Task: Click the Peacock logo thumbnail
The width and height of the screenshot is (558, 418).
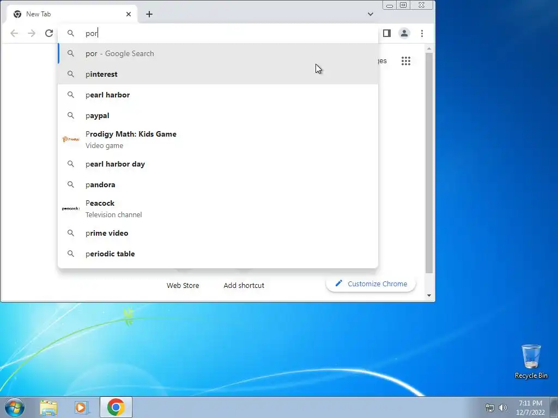Action: pyautogui.click(x=70, y=208)
